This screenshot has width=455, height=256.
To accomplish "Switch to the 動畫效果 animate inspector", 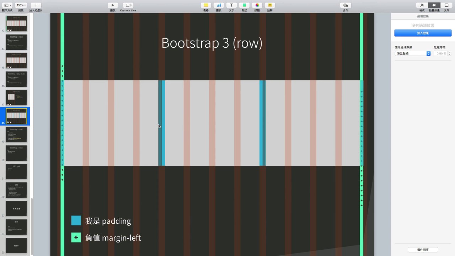I will click(434, 5).
